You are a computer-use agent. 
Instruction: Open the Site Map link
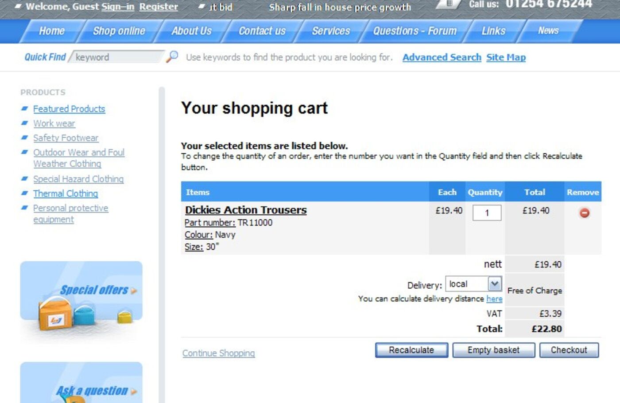506,57
